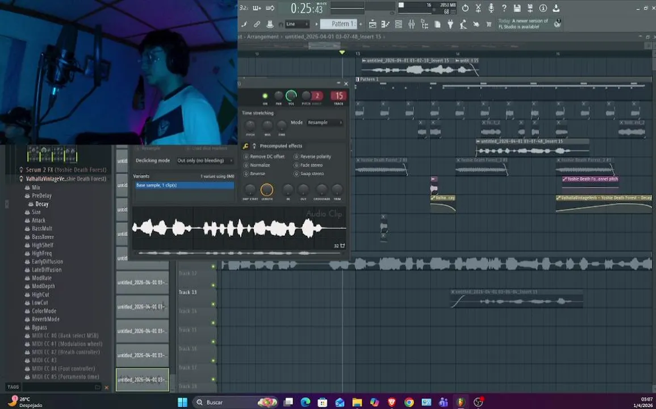Image resolution: width=656 pixels, height=409 pixels.
Task: Open File Explorer from taskbar
Action: click(357, 402)
